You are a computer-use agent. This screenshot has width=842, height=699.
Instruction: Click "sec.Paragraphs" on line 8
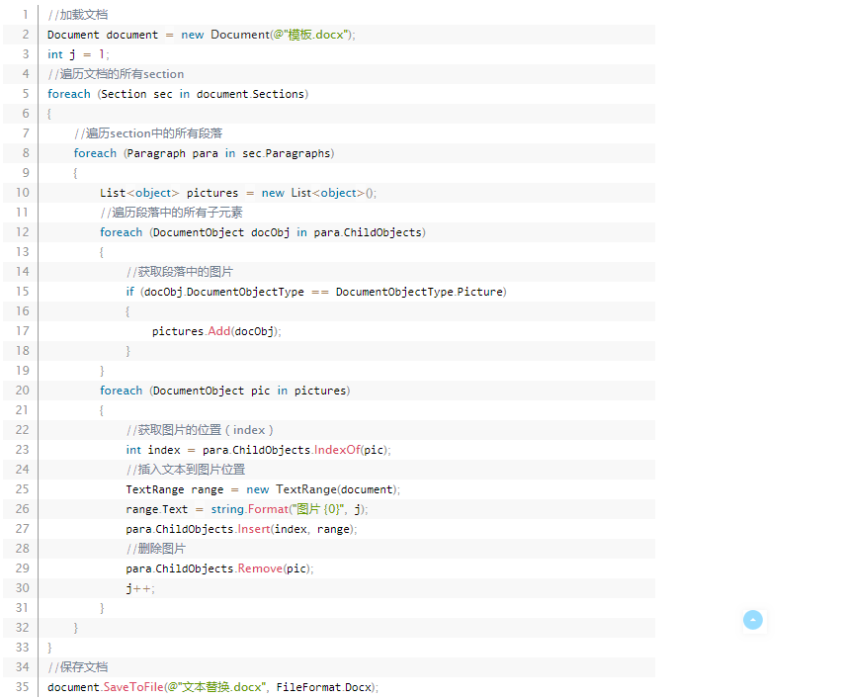tap(287, 153)
